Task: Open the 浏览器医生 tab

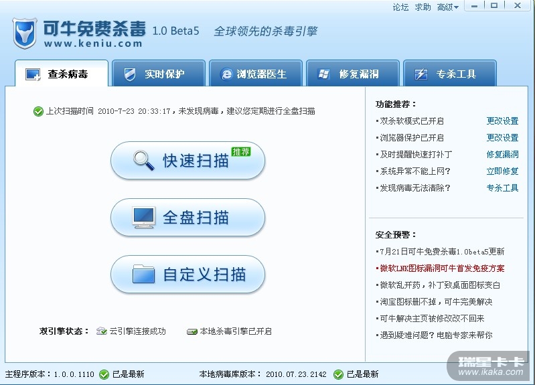Action: (256, 74)
